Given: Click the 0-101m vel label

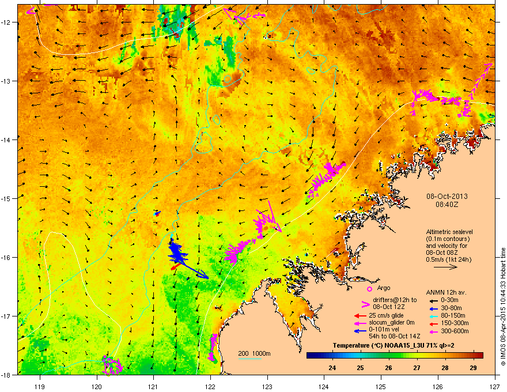Looking at the screenshot, I should coord(384,330).
